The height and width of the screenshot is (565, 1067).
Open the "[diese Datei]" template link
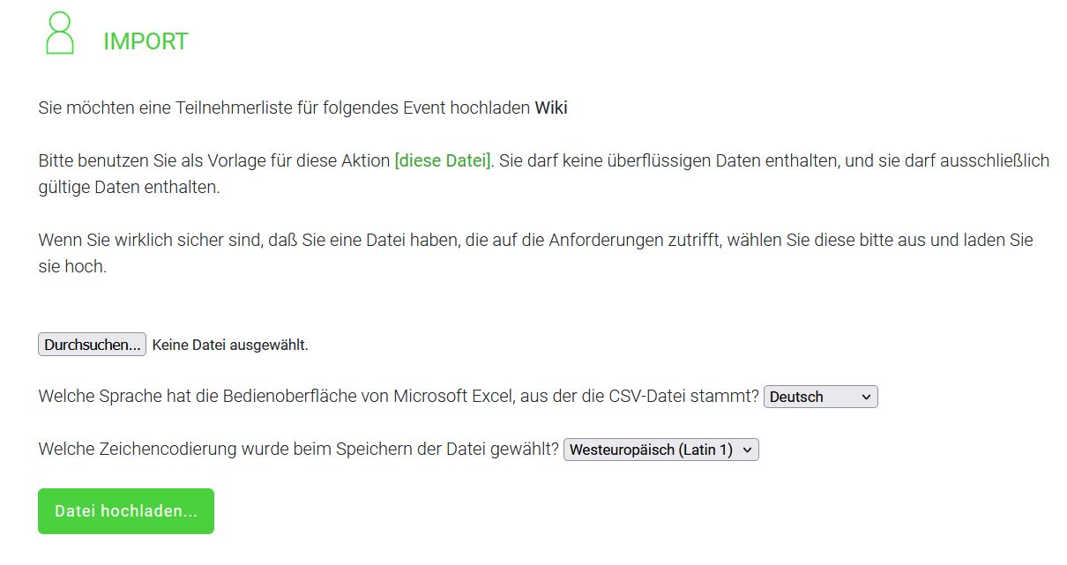pos(442,161)
